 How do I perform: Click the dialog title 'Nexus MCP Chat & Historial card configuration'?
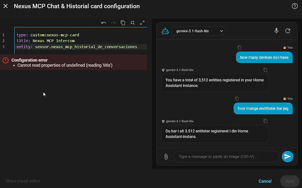[x=77, y=6]
